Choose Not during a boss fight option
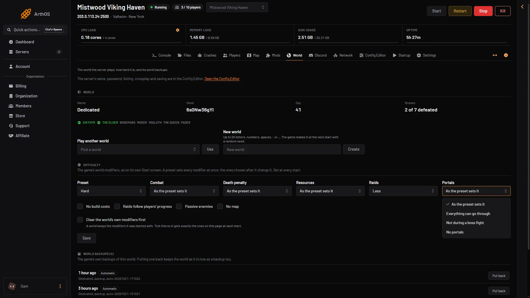The image size is (530, 298). click(476, 223)
